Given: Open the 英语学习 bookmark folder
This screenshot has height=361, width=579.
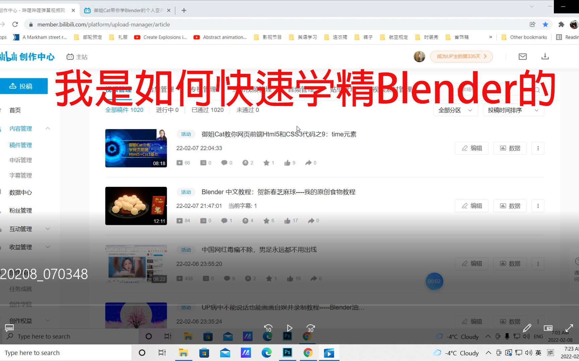Looking at the screenshot, I should pyautogui.click(x=303, y=37).
